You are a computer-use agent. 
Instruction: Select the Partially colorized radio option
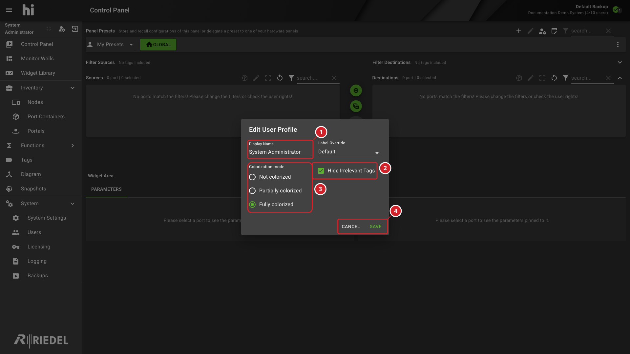pos(252,191)
